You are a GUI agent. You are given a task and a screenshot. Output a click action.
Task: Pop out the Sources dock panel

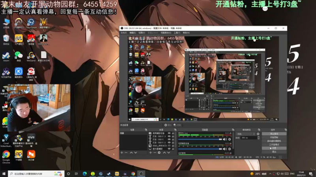tap(175, 130)
